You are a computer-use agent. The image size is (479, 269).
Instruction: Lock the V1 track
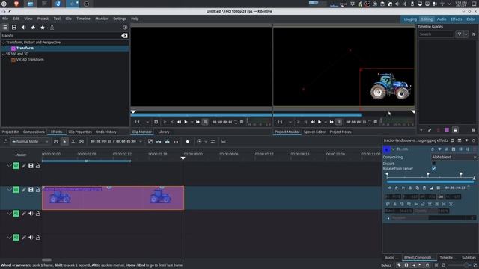pos(38,190)
